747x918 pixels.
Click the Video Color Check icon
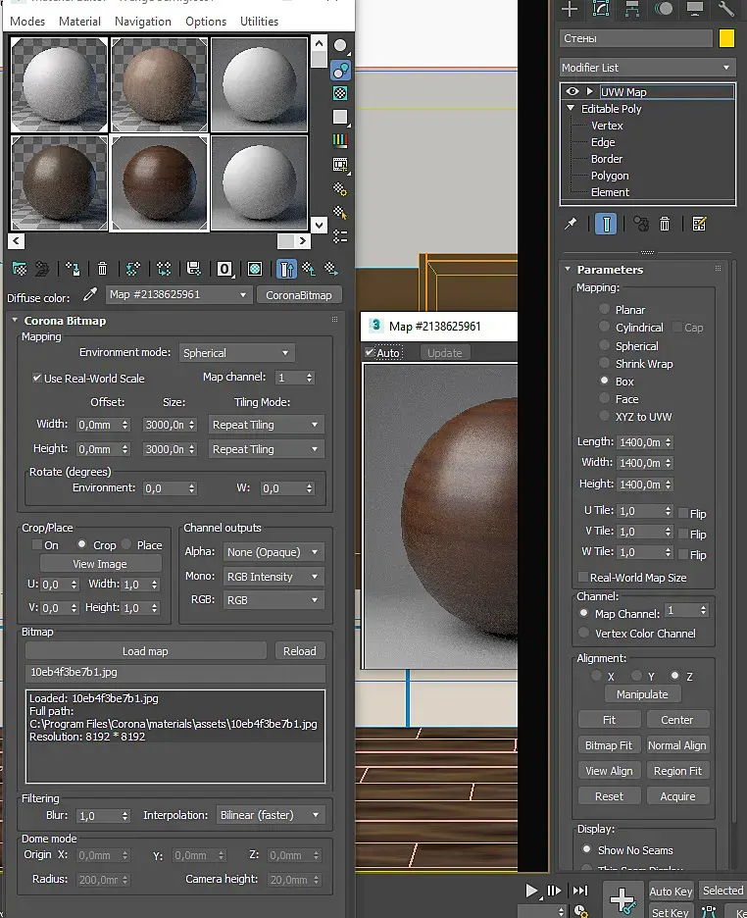coord(340,140)
